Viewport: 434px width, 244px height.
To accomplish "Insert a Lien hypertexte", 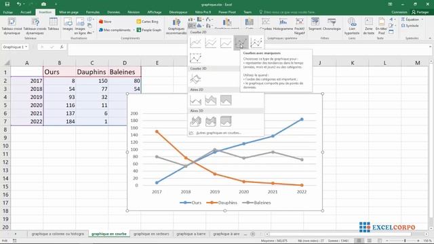I will [x=352, y=26].
